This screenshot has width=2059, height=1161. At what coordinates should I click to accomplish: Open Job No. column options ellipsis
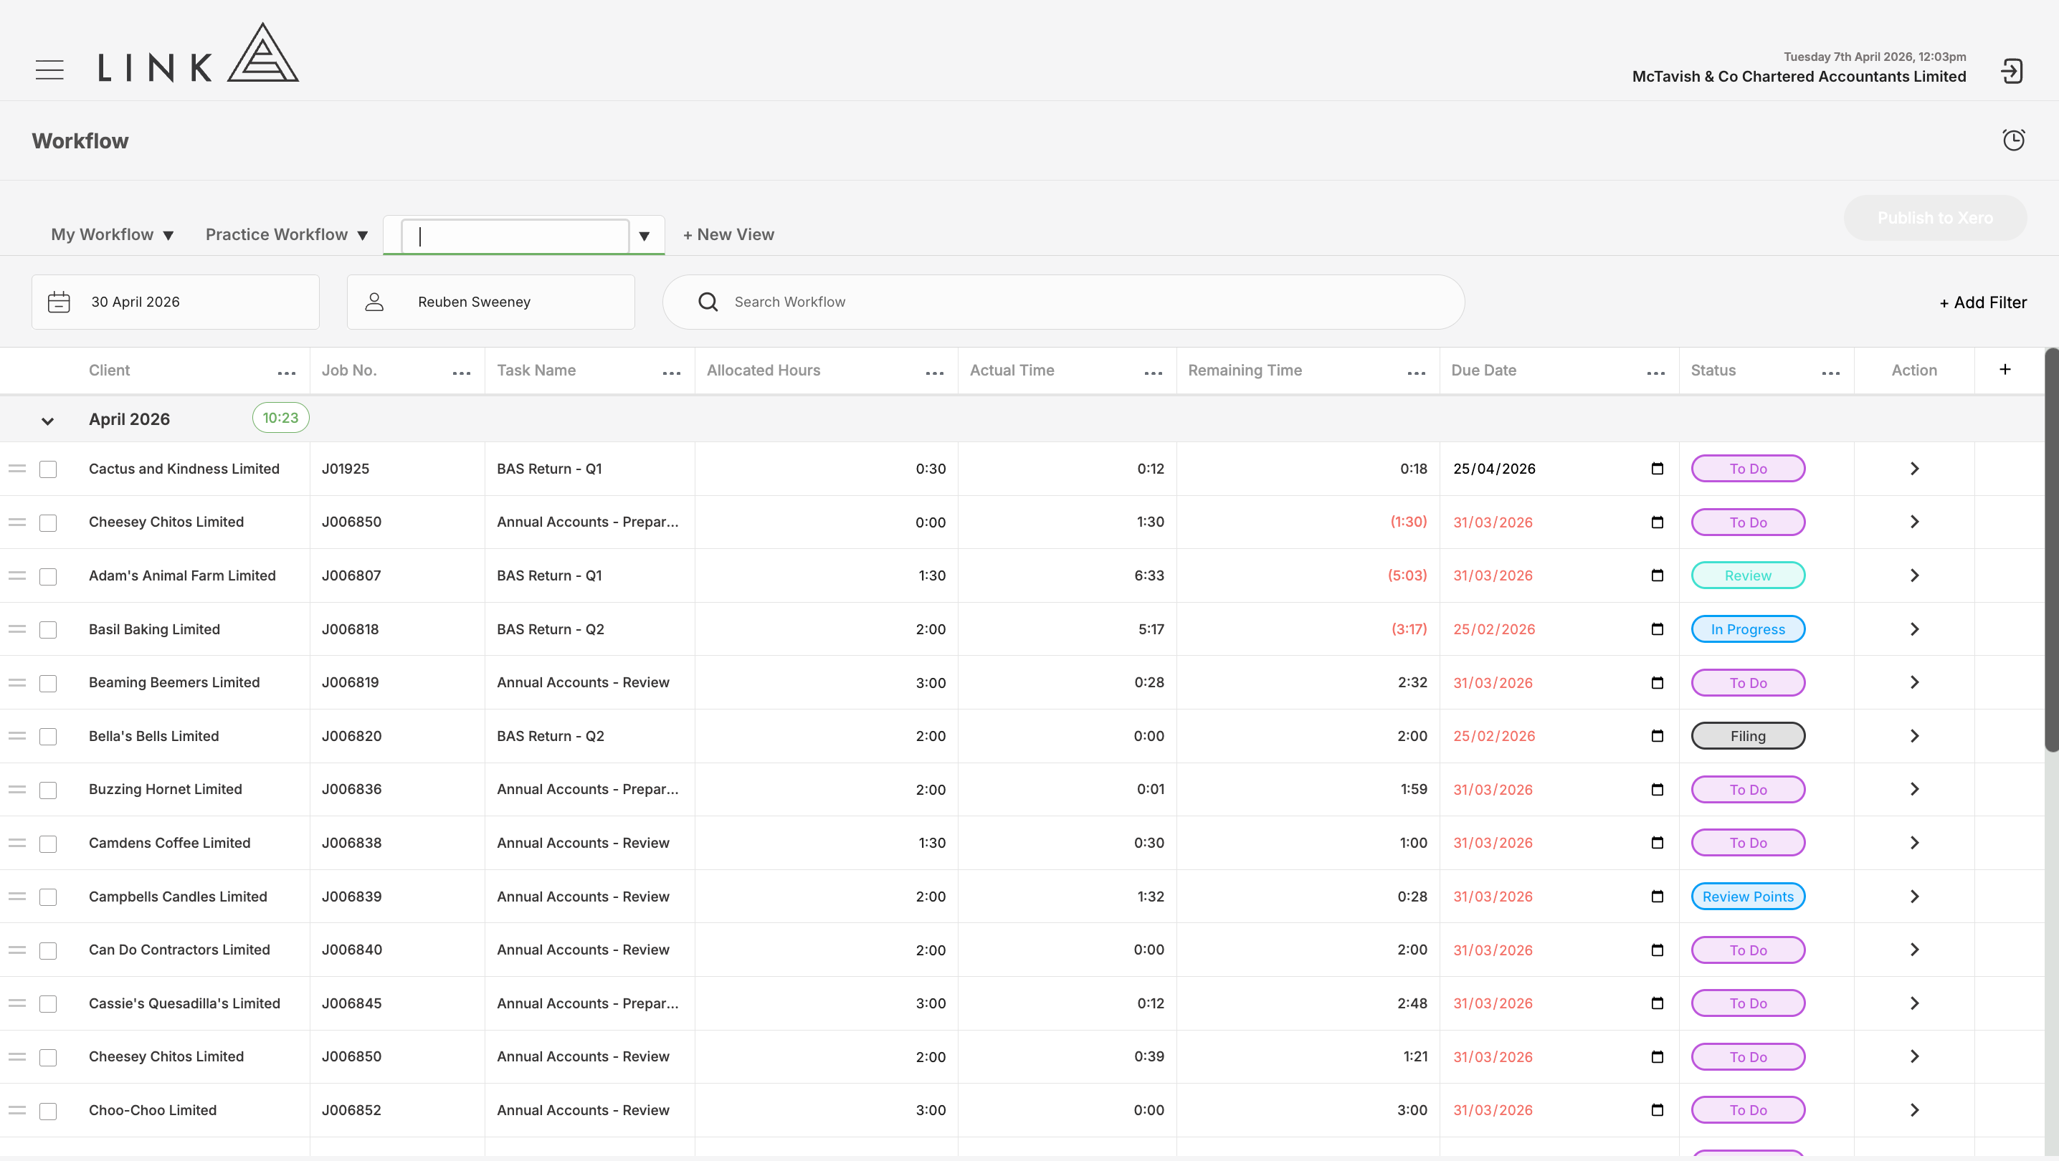(461, 373)
